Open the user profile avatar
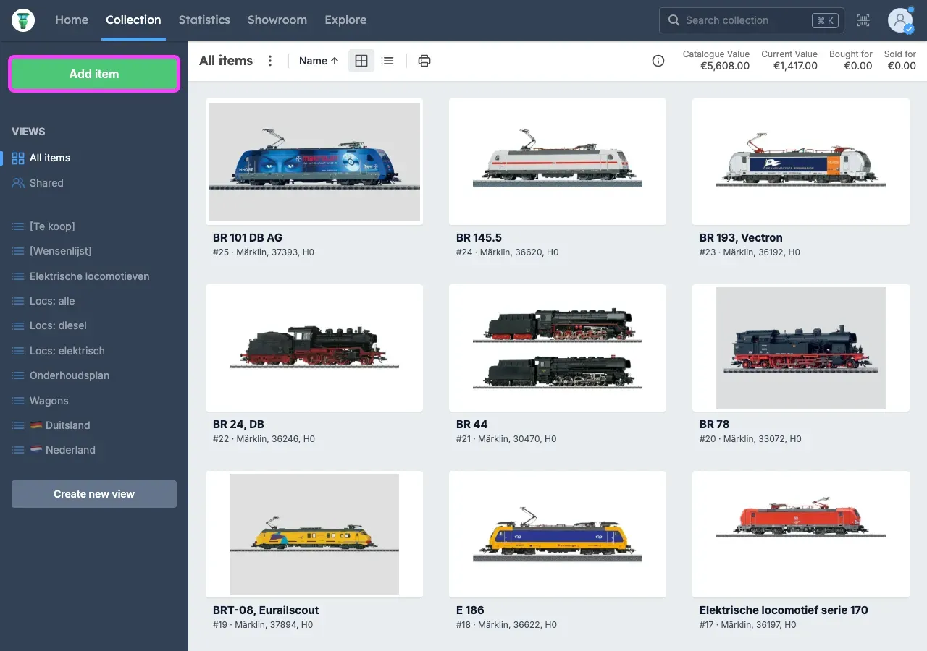Screen dimensions: 927x651 tap(900, 20)
